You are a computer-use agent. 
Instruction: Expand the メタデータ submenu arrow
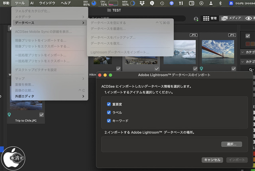pyautogui.click(x=83, y=17)
